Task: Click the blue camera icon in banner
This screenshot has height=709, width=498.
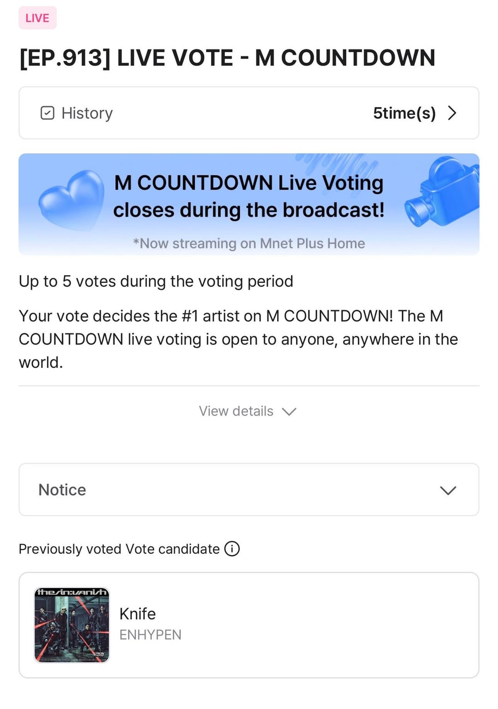Action: [x=442, y=193]
